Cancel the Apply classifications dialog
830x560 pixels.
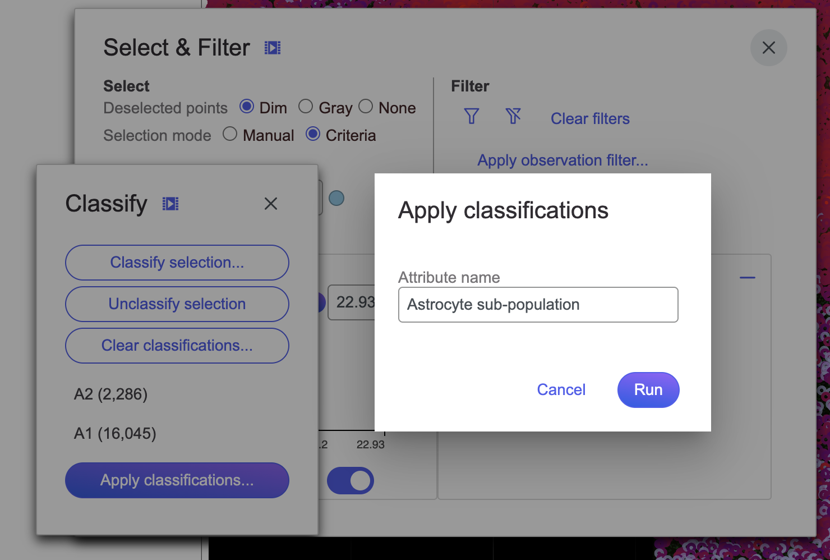[561, 390]
